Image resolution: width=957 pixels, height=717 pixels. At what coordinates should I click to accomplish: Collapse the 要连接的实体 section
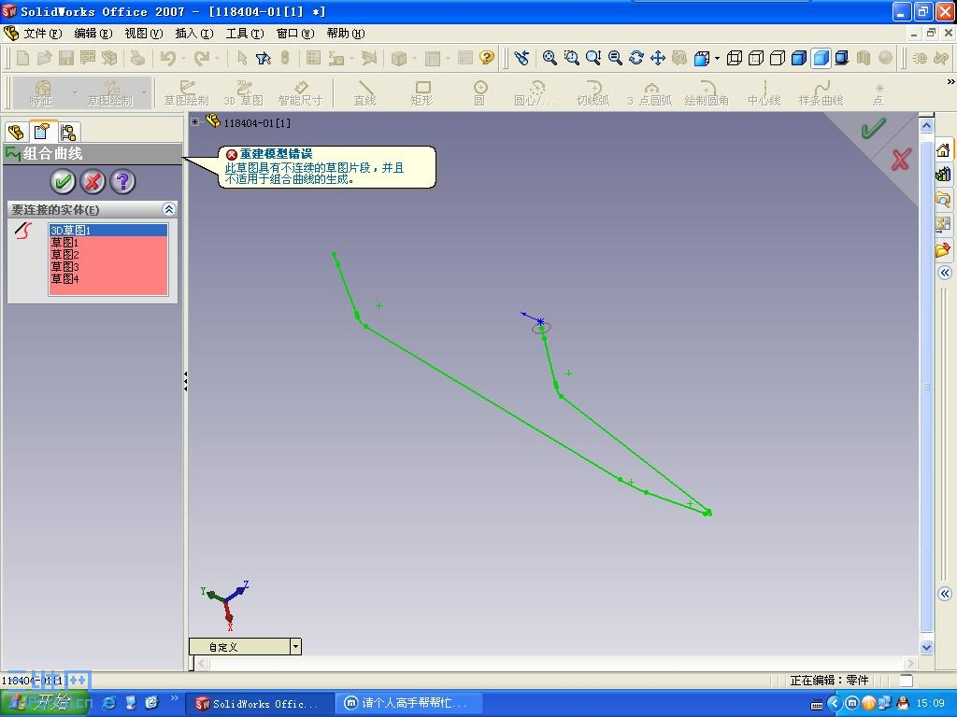point(168,209)
